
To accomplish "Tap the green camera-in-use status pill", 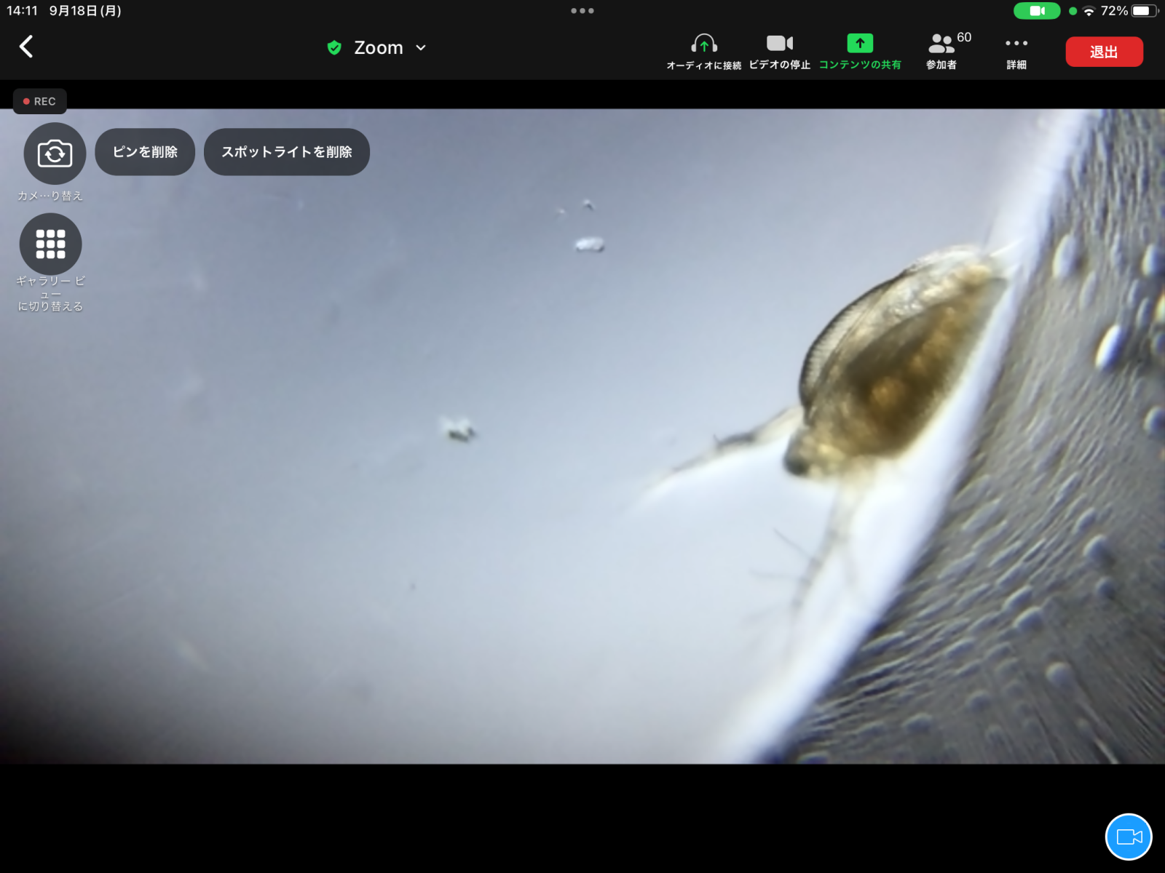I will coord(1037,11).
